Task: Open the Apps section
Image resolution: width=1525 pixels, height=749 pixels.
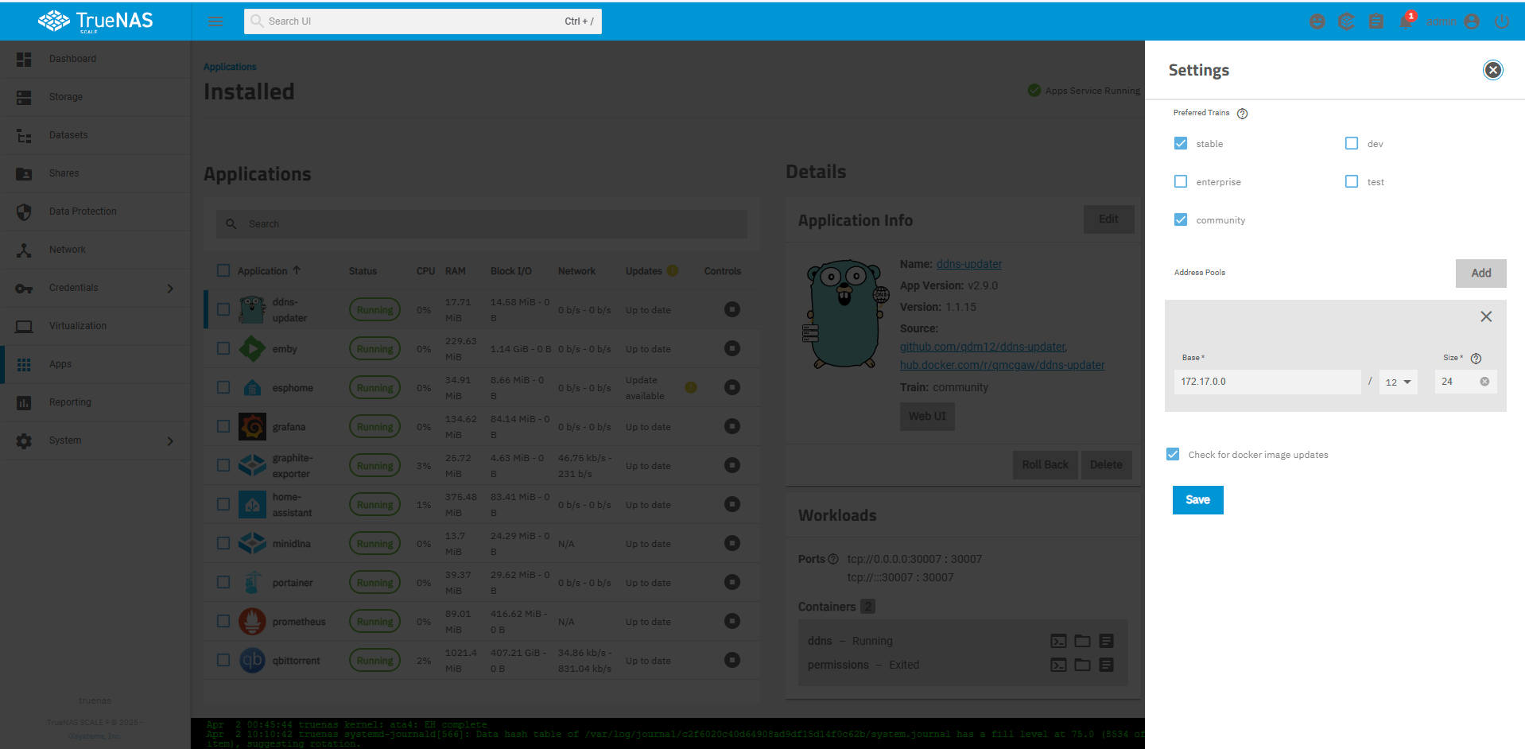Action: (x=95, y=364)
